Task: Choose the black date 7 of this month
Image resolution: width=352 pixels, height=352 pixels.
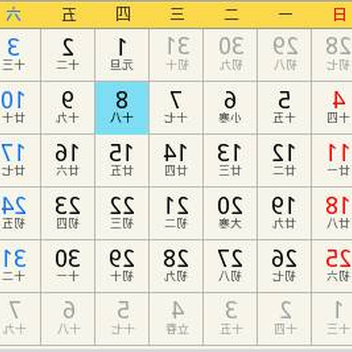Action: tap(176, 108)
